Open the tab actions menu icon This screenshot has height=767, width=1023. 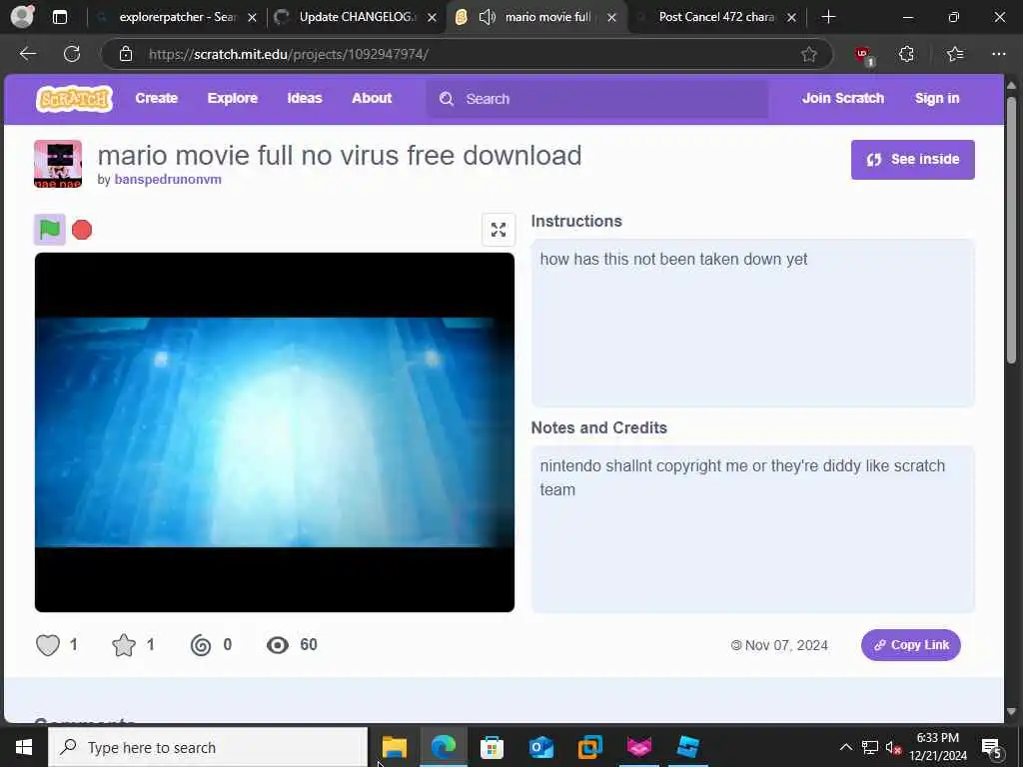[59, 18]
